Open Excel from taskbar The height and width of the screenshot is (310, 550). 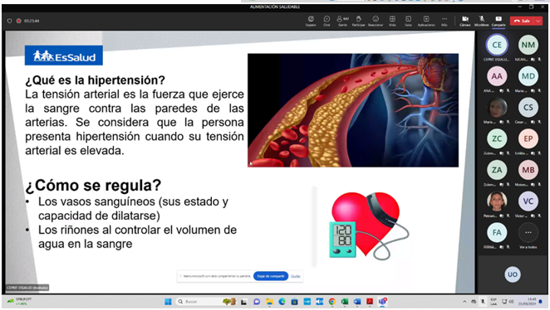[345, 302]
